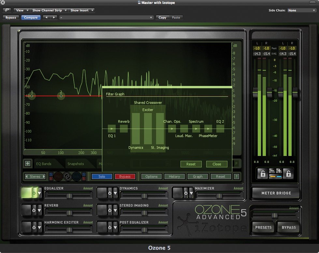Open Equalizer presets arrow menu
This screenshot has width=319, height=253.
pos(39,193)
